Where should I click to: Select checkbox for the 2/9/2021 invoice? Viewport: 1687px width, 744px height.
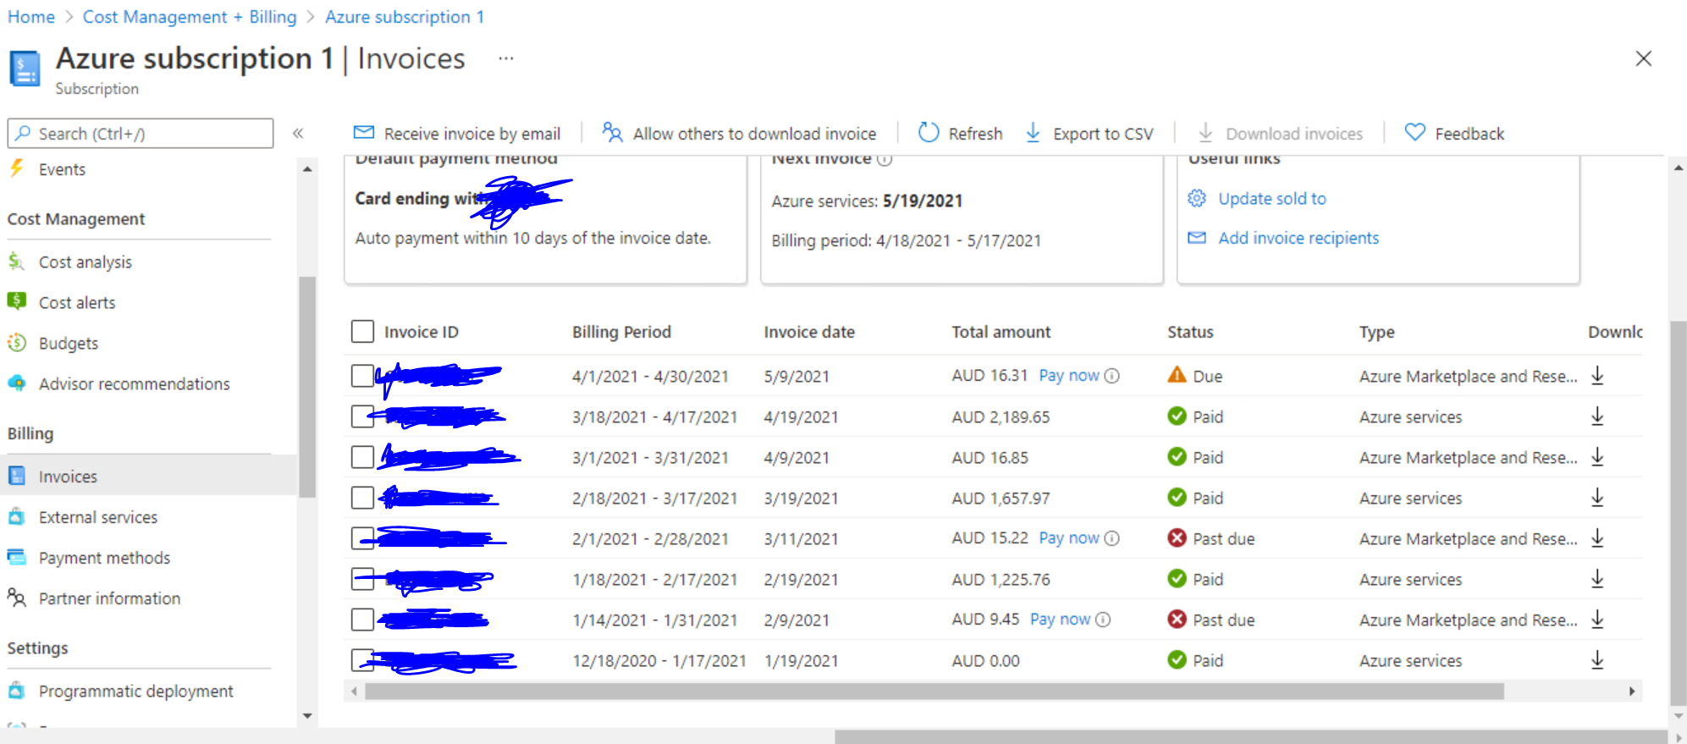(362, 620)
